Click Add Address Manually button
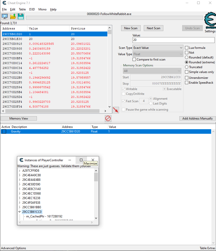216x251 pixels. [197, 119]
